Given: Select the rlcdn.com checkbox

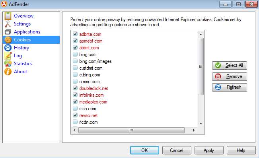Looking at the screenshot, I should (75, 122).
